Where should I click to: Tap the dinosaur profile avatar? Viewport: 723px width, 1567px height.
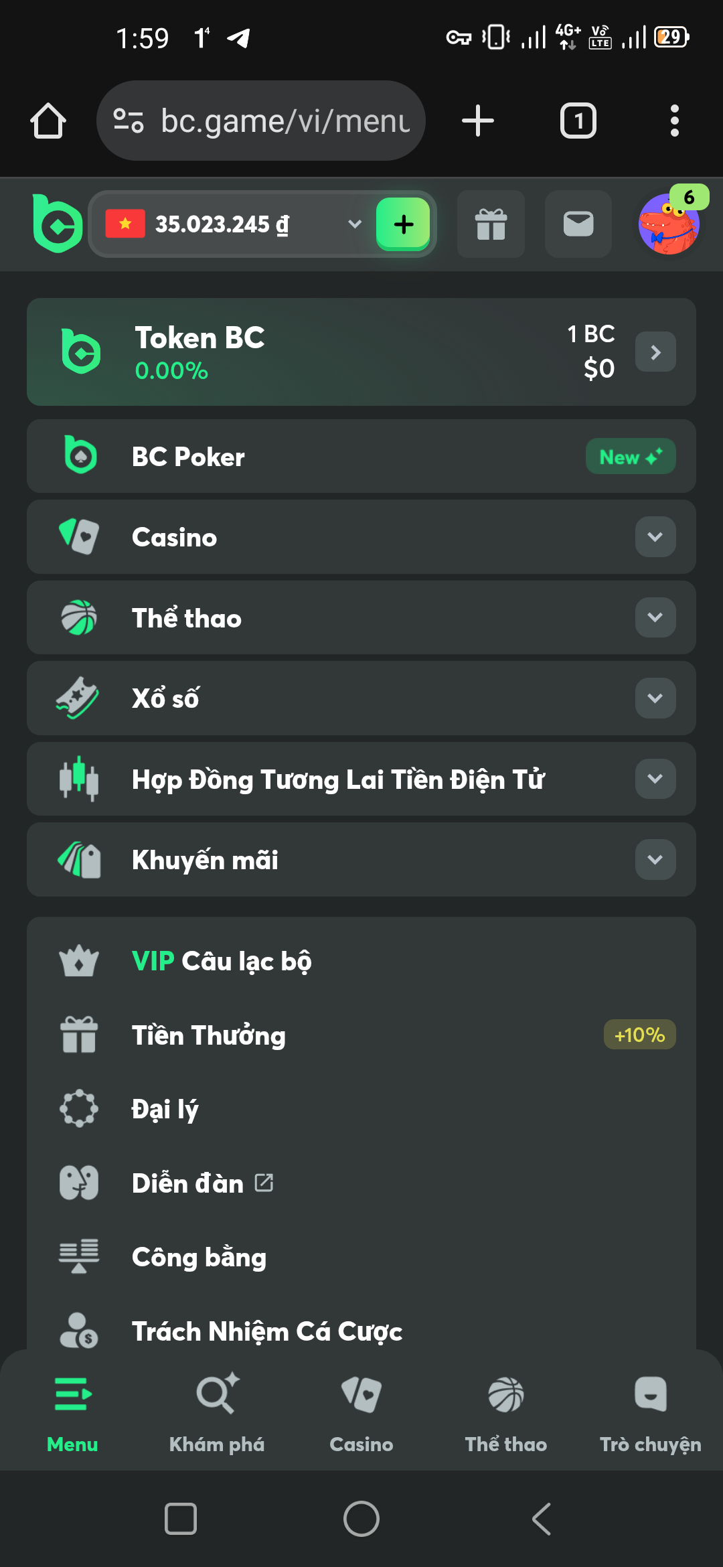[669, 224]
